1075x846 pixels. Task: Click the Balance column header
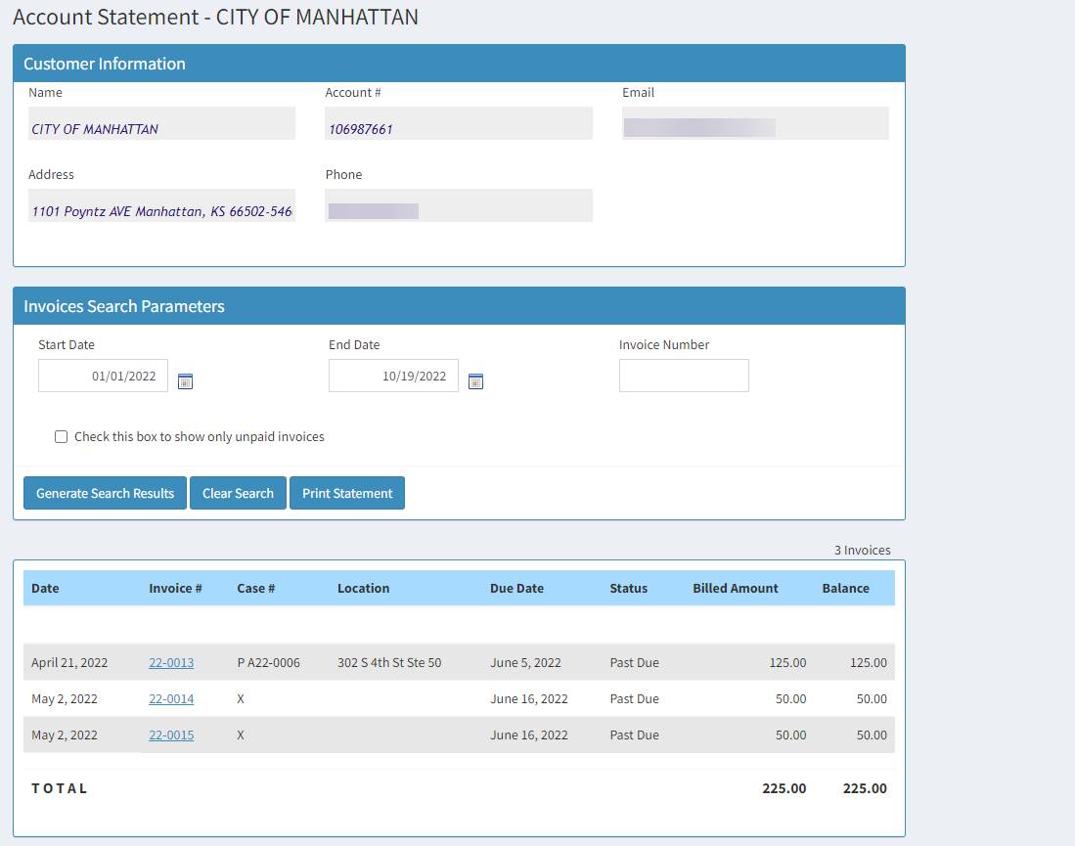tap(845, 588)
